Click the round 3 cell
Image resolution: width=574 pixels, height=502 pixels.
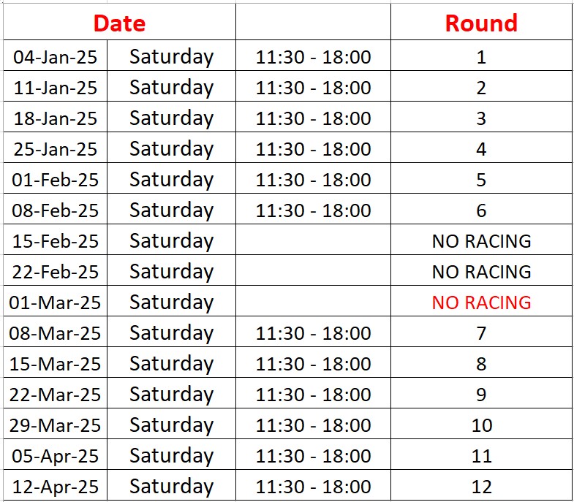(481, 117)
